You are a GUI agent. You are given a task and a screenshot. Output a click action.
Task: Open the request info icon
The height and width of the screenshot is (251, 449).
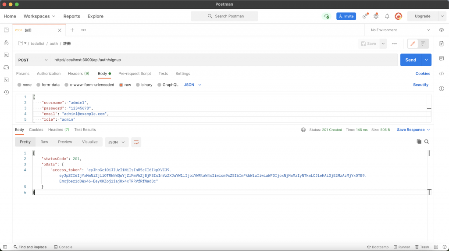point(441,89)
